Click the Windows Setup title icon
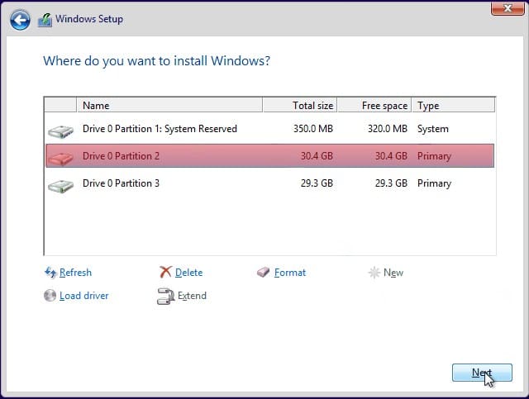This screenshot has width=529, height=399. coord(45,20)
